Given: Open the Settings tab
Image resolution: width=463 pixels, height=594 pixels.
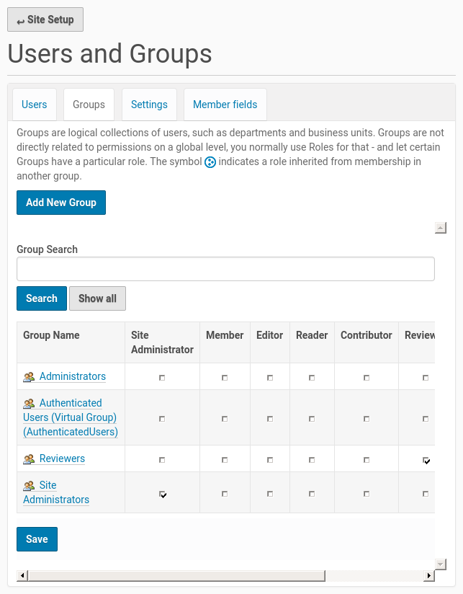Looking at the screenshot, I should (149, 105).
